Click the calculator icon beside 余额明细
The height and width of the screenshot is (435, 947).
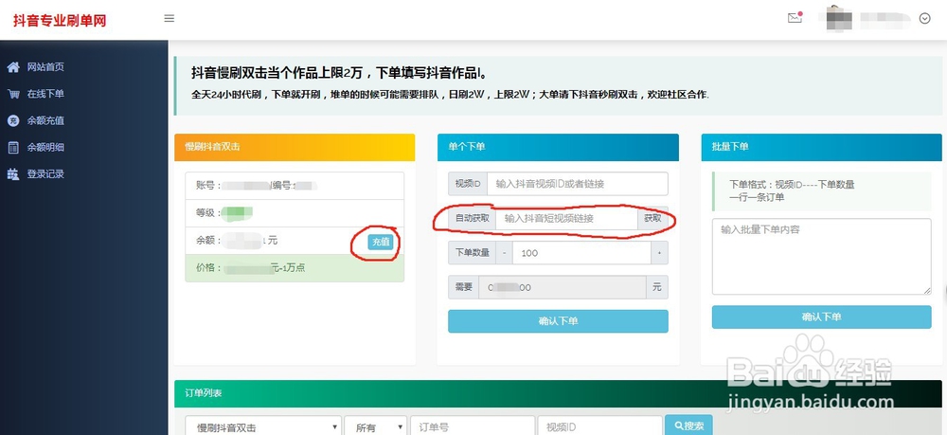12,147
